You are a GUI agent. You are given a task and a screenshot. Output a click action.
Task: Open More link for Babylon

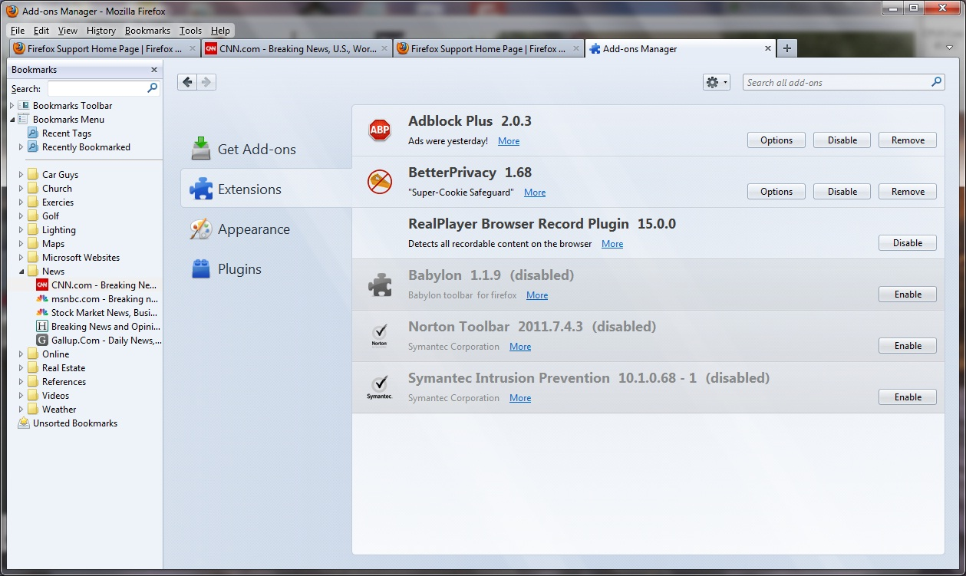tap(537, 295)
